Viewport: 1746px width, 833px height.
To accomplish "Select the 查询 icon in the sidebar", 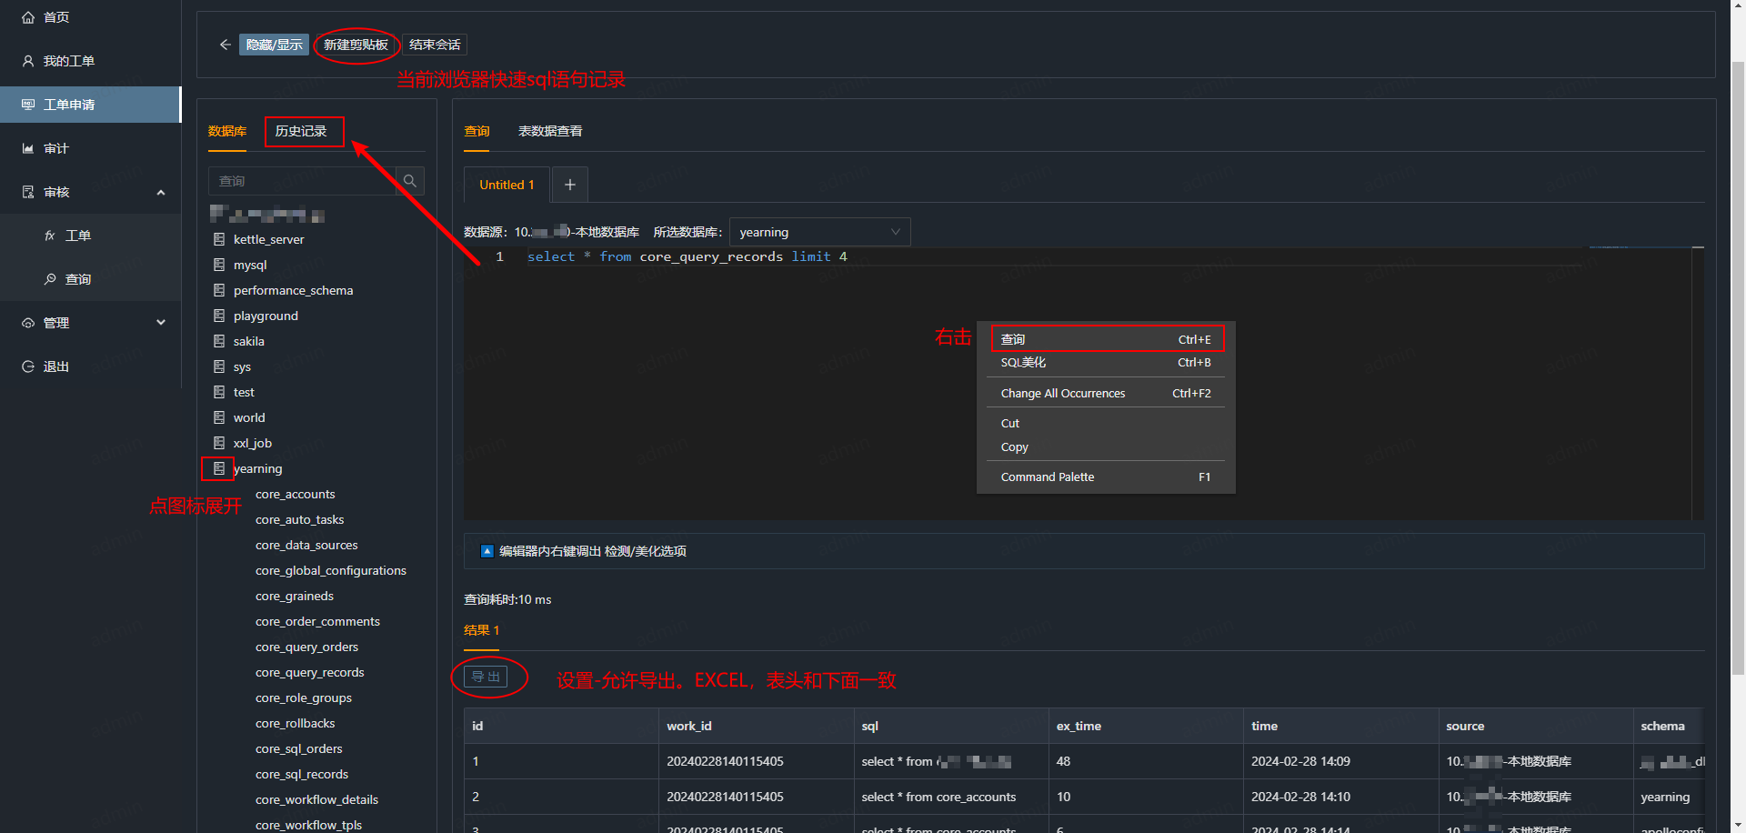I will [x=51, y=279].
